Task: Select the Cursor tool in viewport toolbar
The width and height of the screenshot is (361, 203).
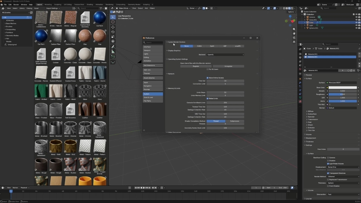Action: [x=113, y=22]
